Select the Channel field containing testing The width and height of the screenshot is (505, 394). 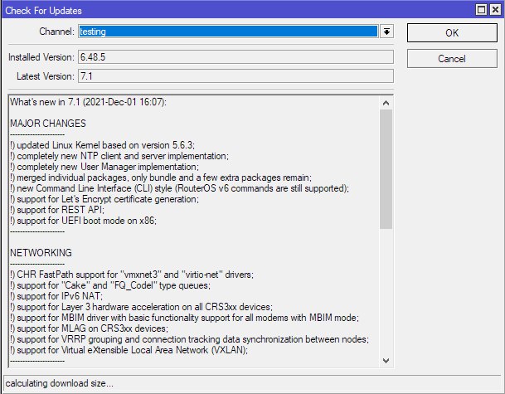[x=228, y=32]
